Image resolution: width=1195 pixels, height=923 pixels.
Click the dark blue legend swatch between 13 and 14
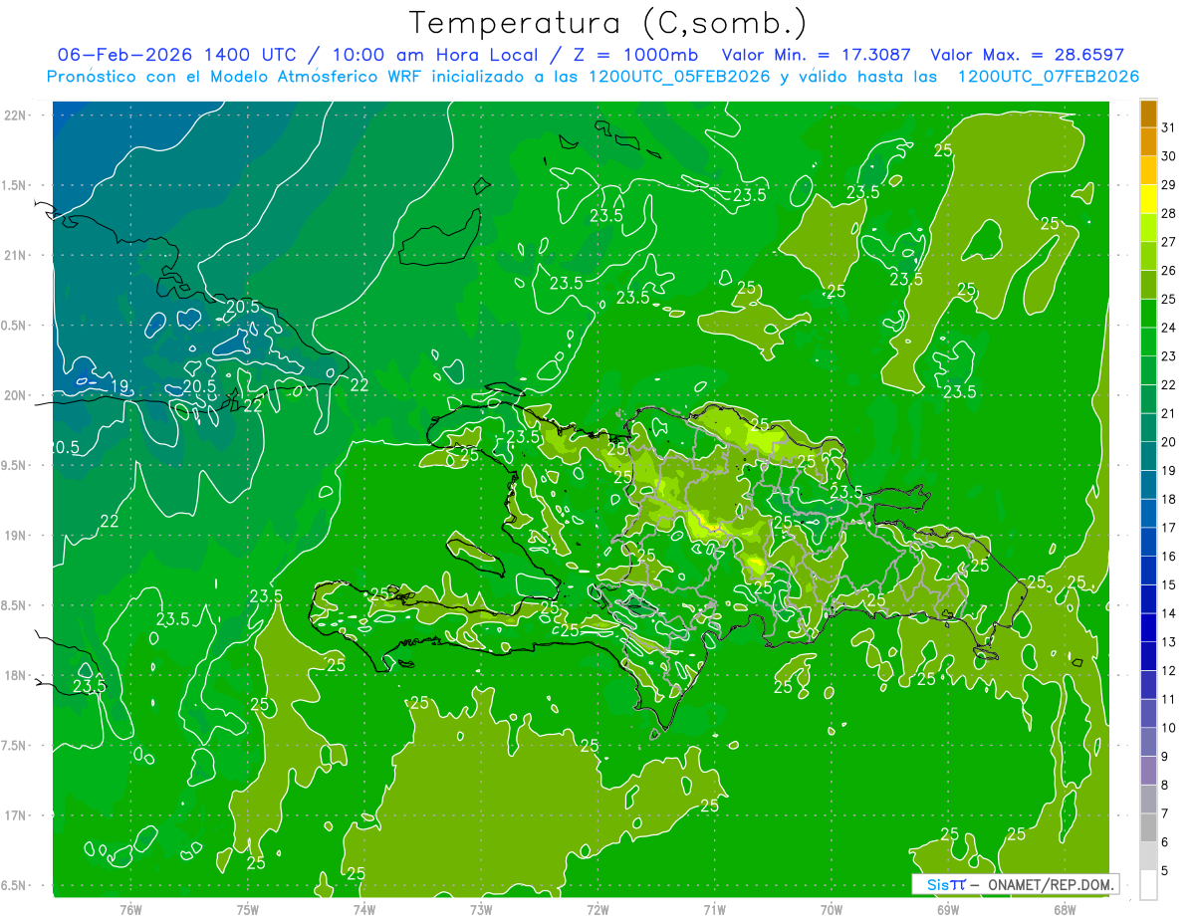tap(1148, 628)
